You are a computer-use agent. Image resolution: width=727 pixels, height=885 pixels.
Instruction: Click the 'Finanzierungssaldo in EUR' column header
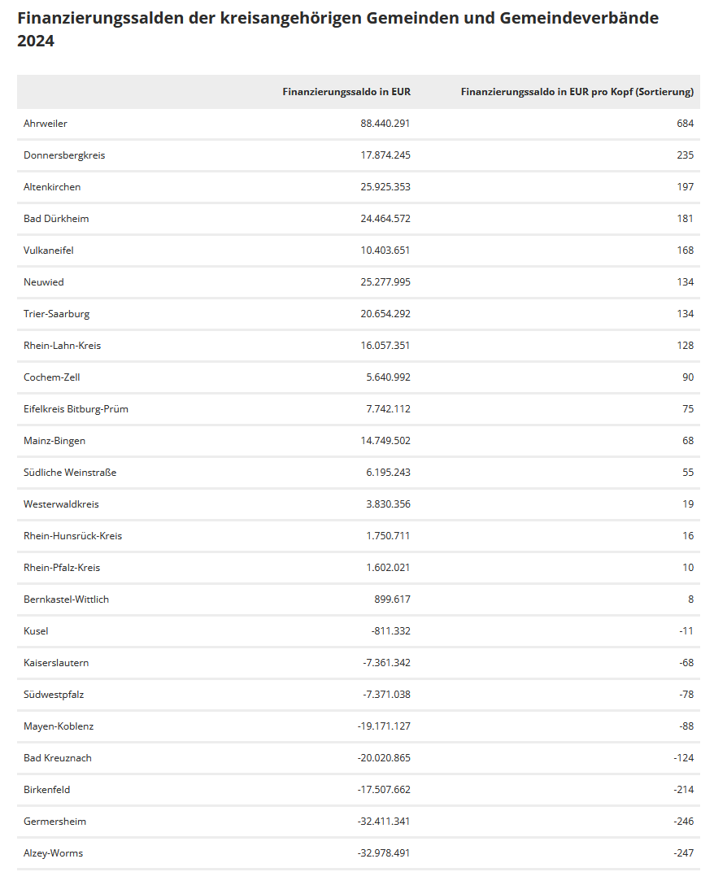point(346,92)
